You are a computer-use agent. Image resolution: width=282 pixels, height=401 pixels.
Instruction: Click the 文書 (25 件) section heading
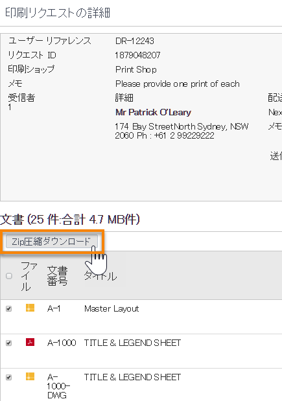pos(70,220)
